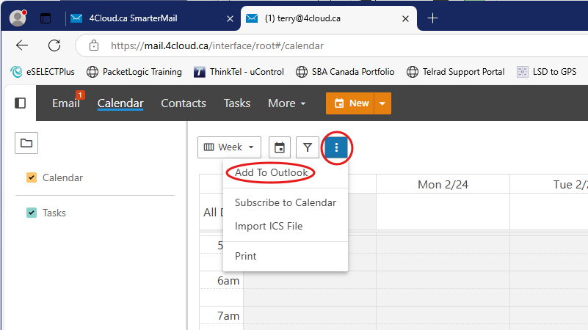Toggle the sidebar panel icon beside Email

[x=21, y=103]
